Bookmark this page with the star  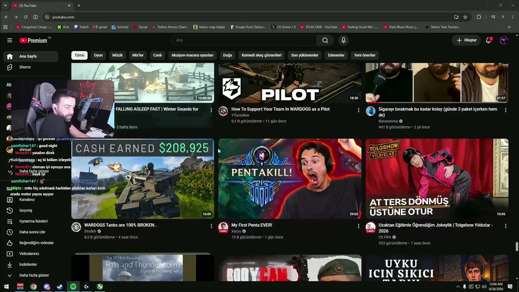tap(465, 17)
